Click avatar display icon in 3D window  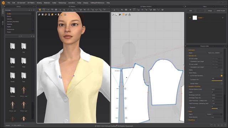point(49,15)
